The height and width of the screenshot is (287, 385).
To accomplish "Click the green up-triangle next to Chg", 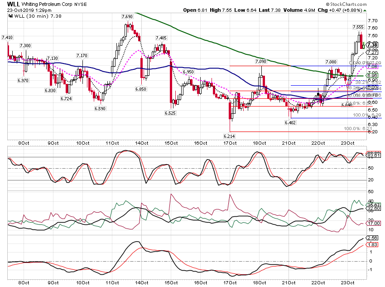I will click(365, 10).
